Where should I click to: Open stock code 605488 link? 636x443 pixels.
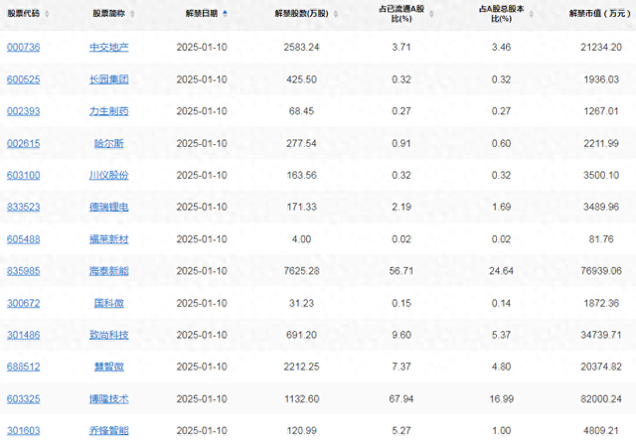click(24, 239)
